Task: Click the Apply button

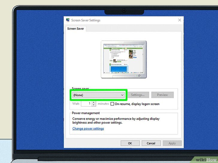Action: click(172, 143)
